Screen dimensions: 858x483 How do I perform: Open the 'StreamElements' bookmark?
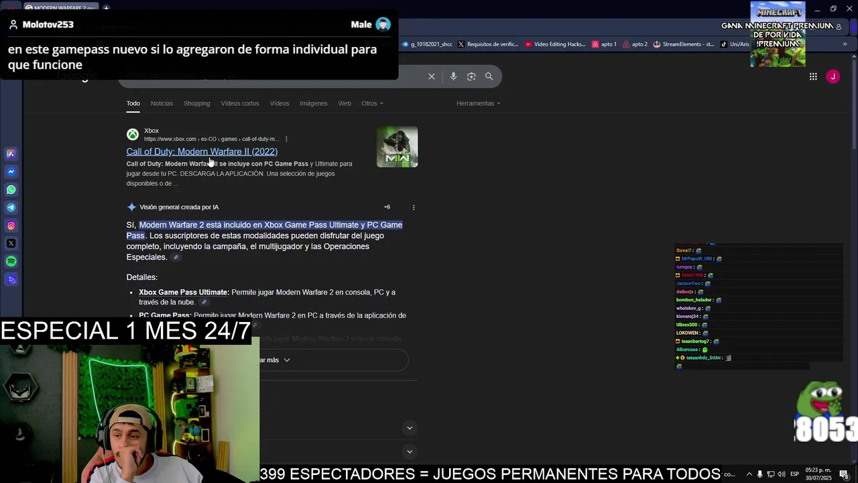pos(684,44)
